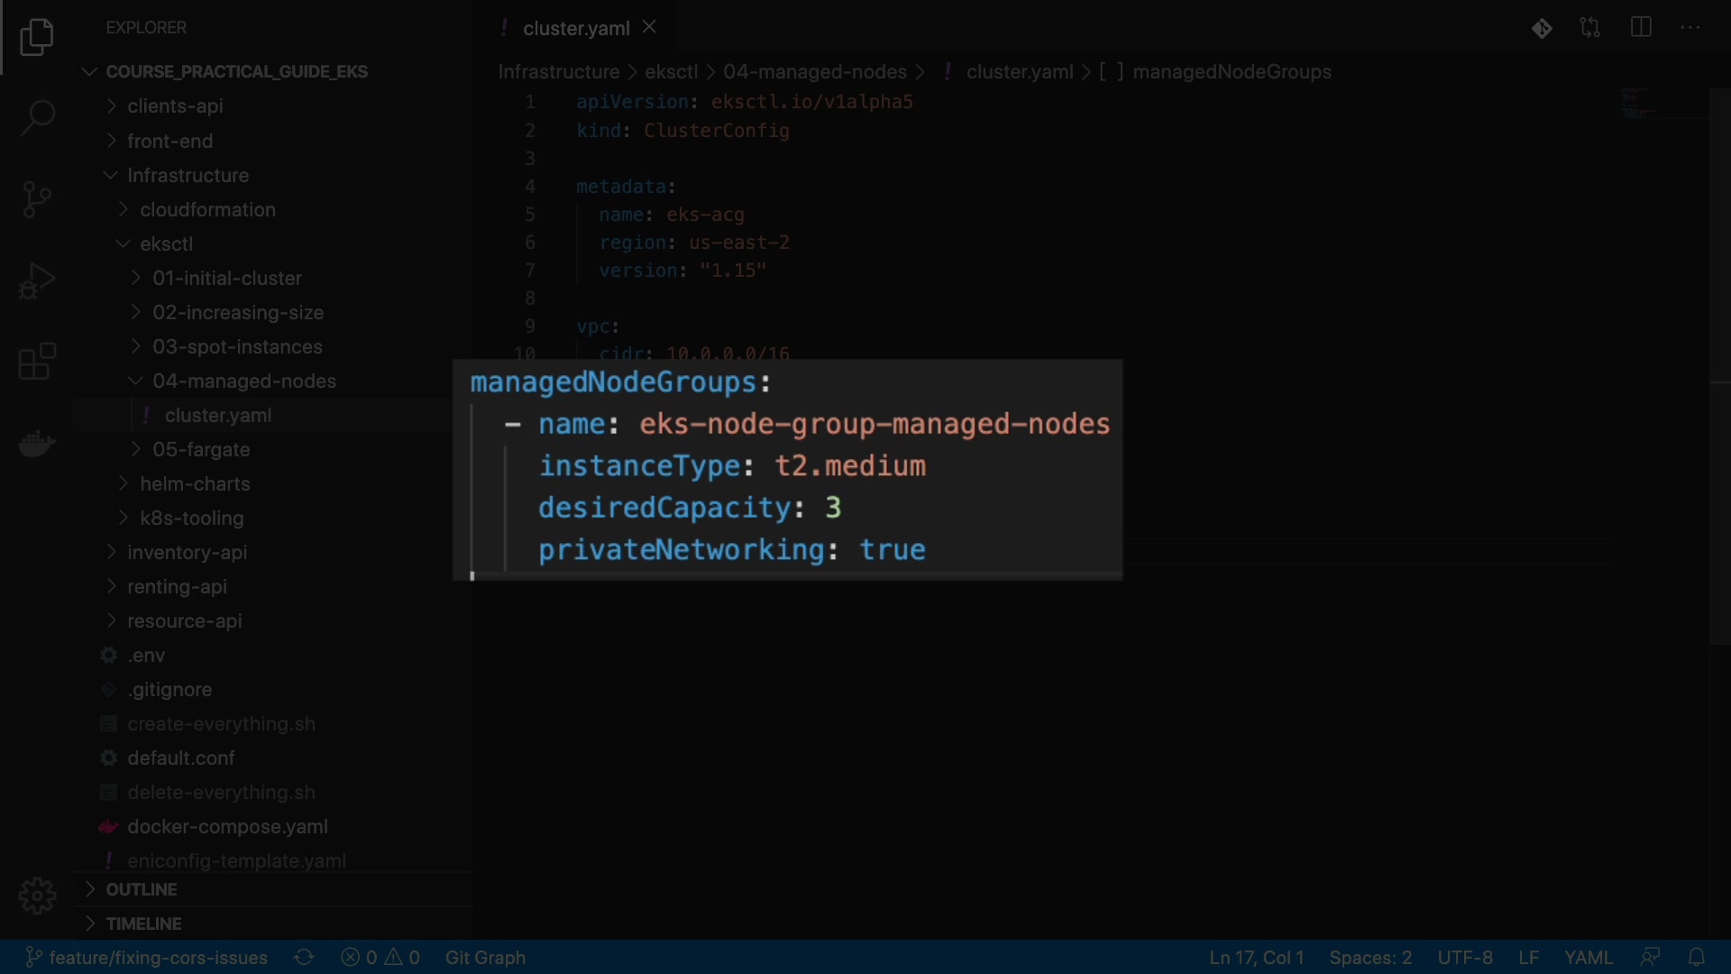Expand the OUTLINE section
Image resolution: width=1731 pixels, height=974 pixels.
click(x=141, y=889)
